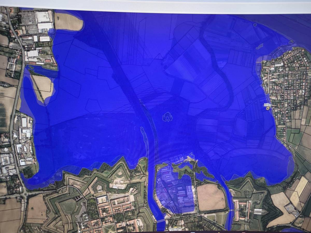Click the small oval islet near the town
Viewport: 311px width, 233px height.
point(259,47)
